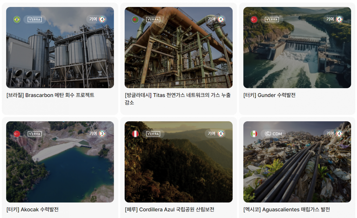357x218 pixels.
Task: Click the Peru flag on Cordillera Azul card
Action: pyautogui.click(x=135, y=134)
